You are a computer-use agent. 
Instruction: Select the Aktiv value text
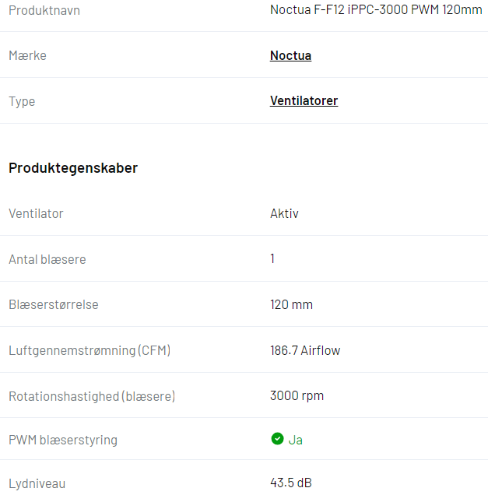click(x=284, y=214)
